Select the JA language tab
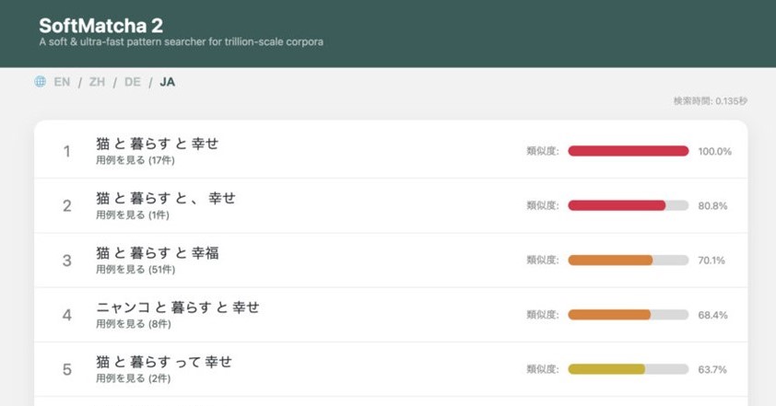This screenshot has width=776, height=406. 167,82
